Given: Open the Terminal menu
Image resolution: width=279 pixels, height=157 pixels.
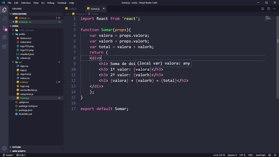Looking at the screenshot, I should (x=61, y=3).
